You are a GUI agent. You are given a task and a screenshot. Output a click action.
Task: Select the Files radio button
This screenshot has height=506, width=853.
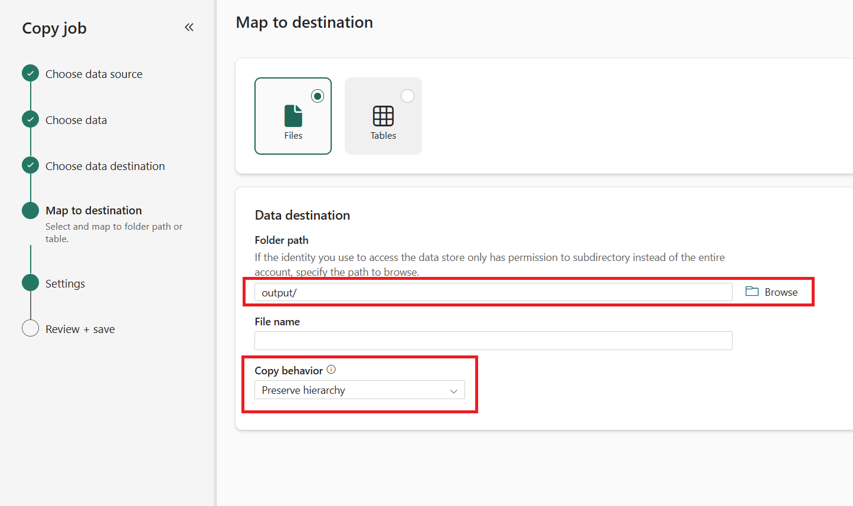coord(318,96)
